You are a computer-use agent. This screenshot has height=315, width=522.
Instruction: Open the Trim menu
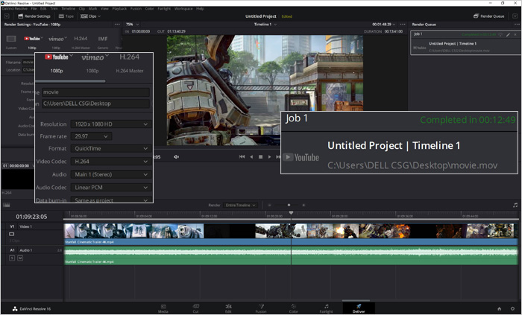[54, 9]
